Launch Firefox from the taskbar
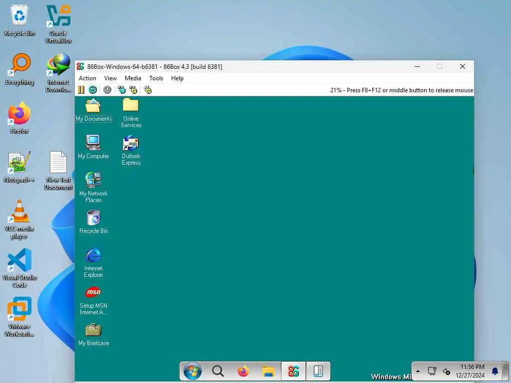511x383 pixels. (x=243, y=371)
